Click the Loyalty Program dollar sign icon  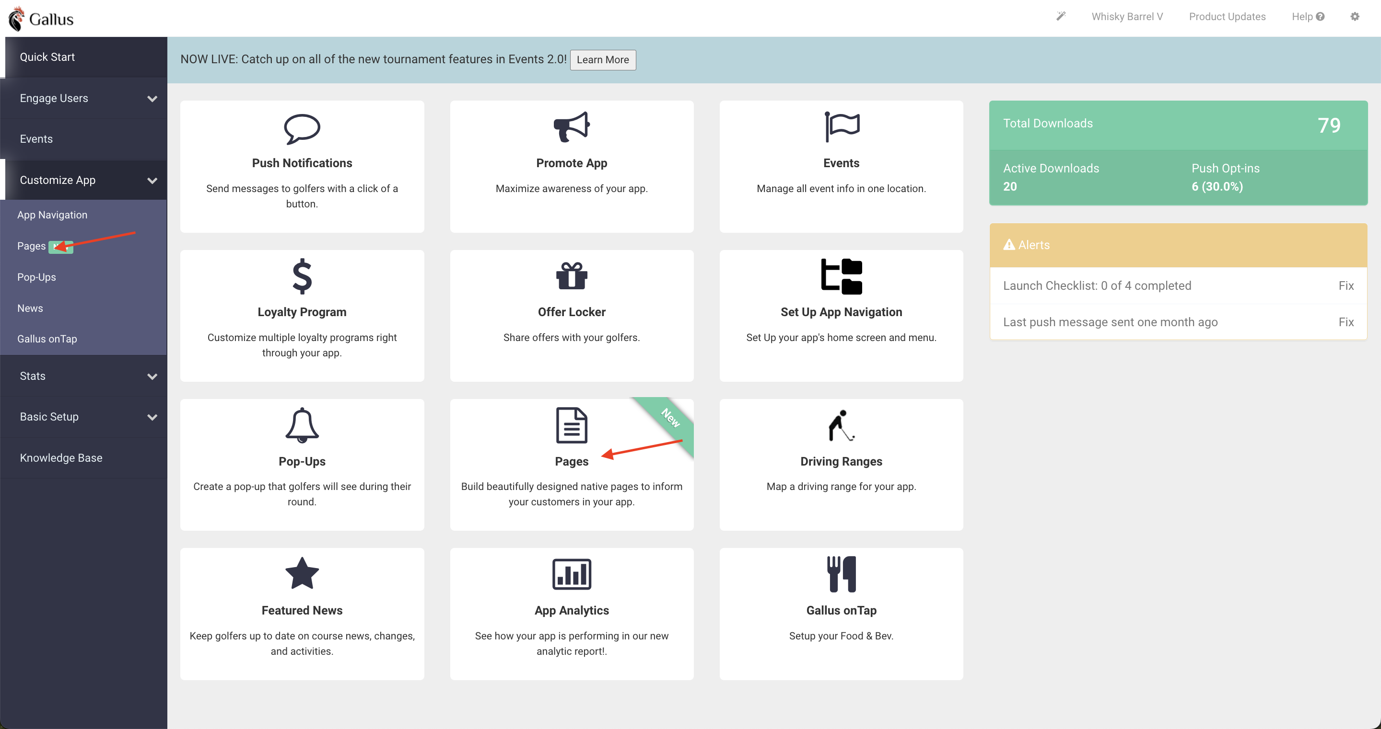(302, 276)
